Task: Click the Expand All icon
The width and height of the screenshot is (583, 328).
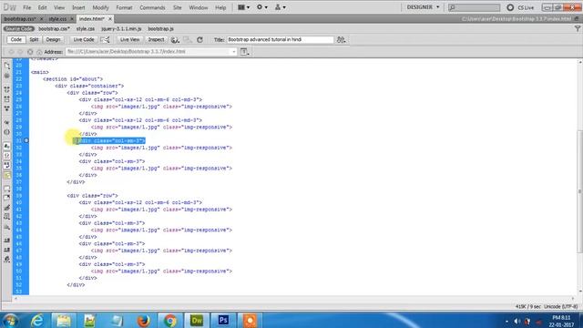Action: (x=7, y=108)
